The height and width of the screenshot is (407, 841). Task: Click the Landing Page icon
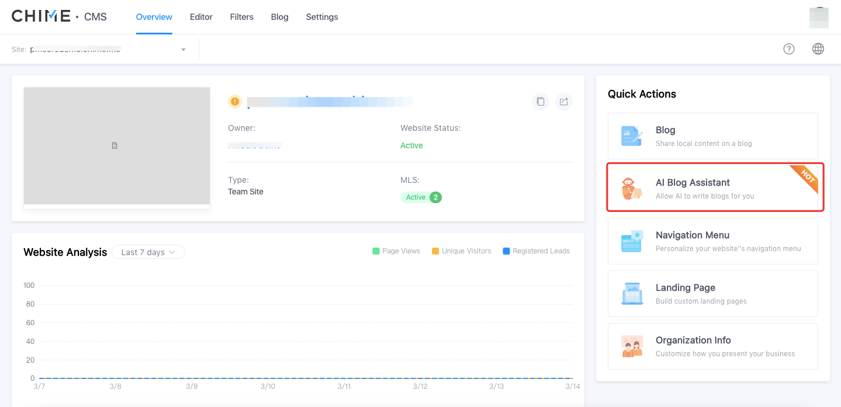(632, 294)
